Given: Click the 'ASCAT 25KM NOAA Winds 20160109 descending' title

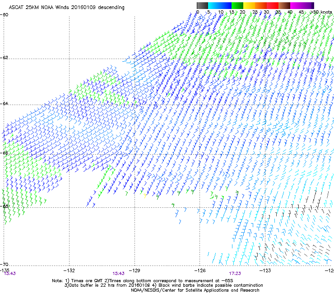Looking at the screenshot, I should [x=66, y=8].
